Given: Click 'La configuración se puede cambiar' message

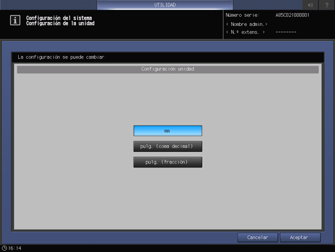Looking at the screenshot, I should click(x=61, y=57).
